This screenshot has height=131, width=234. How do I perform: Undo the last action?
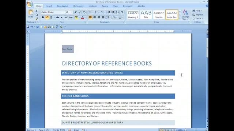tap(32, 27)
